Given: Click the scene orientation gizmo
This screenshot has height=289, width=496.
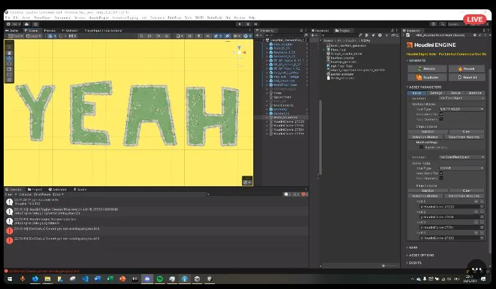Looking at the screenshot, I should click(240, 52).
